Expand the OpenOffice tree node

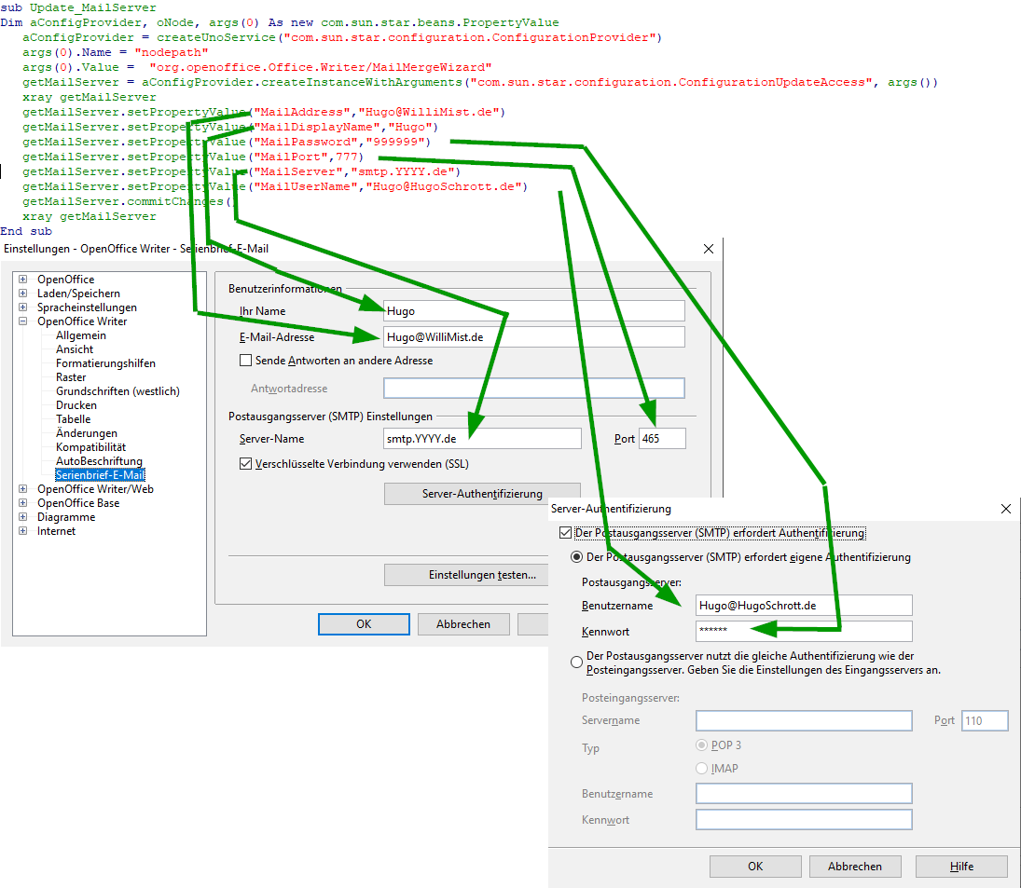point(23,280)
